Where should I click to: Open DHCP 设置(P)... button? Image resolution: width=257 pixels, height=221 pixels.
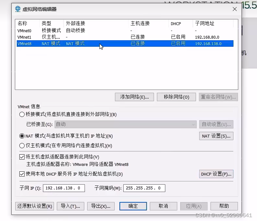click(x=216, y=174)
